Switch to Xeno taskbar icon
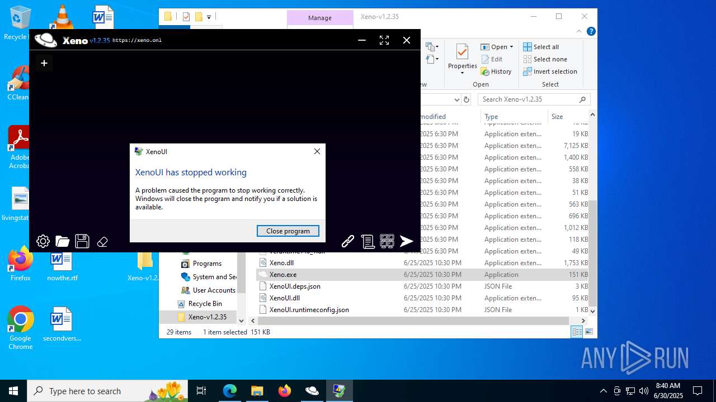 click(312, 391)
